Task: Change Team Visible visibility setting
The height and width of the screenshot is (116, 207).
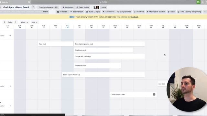Action: [x=83, y=7]
